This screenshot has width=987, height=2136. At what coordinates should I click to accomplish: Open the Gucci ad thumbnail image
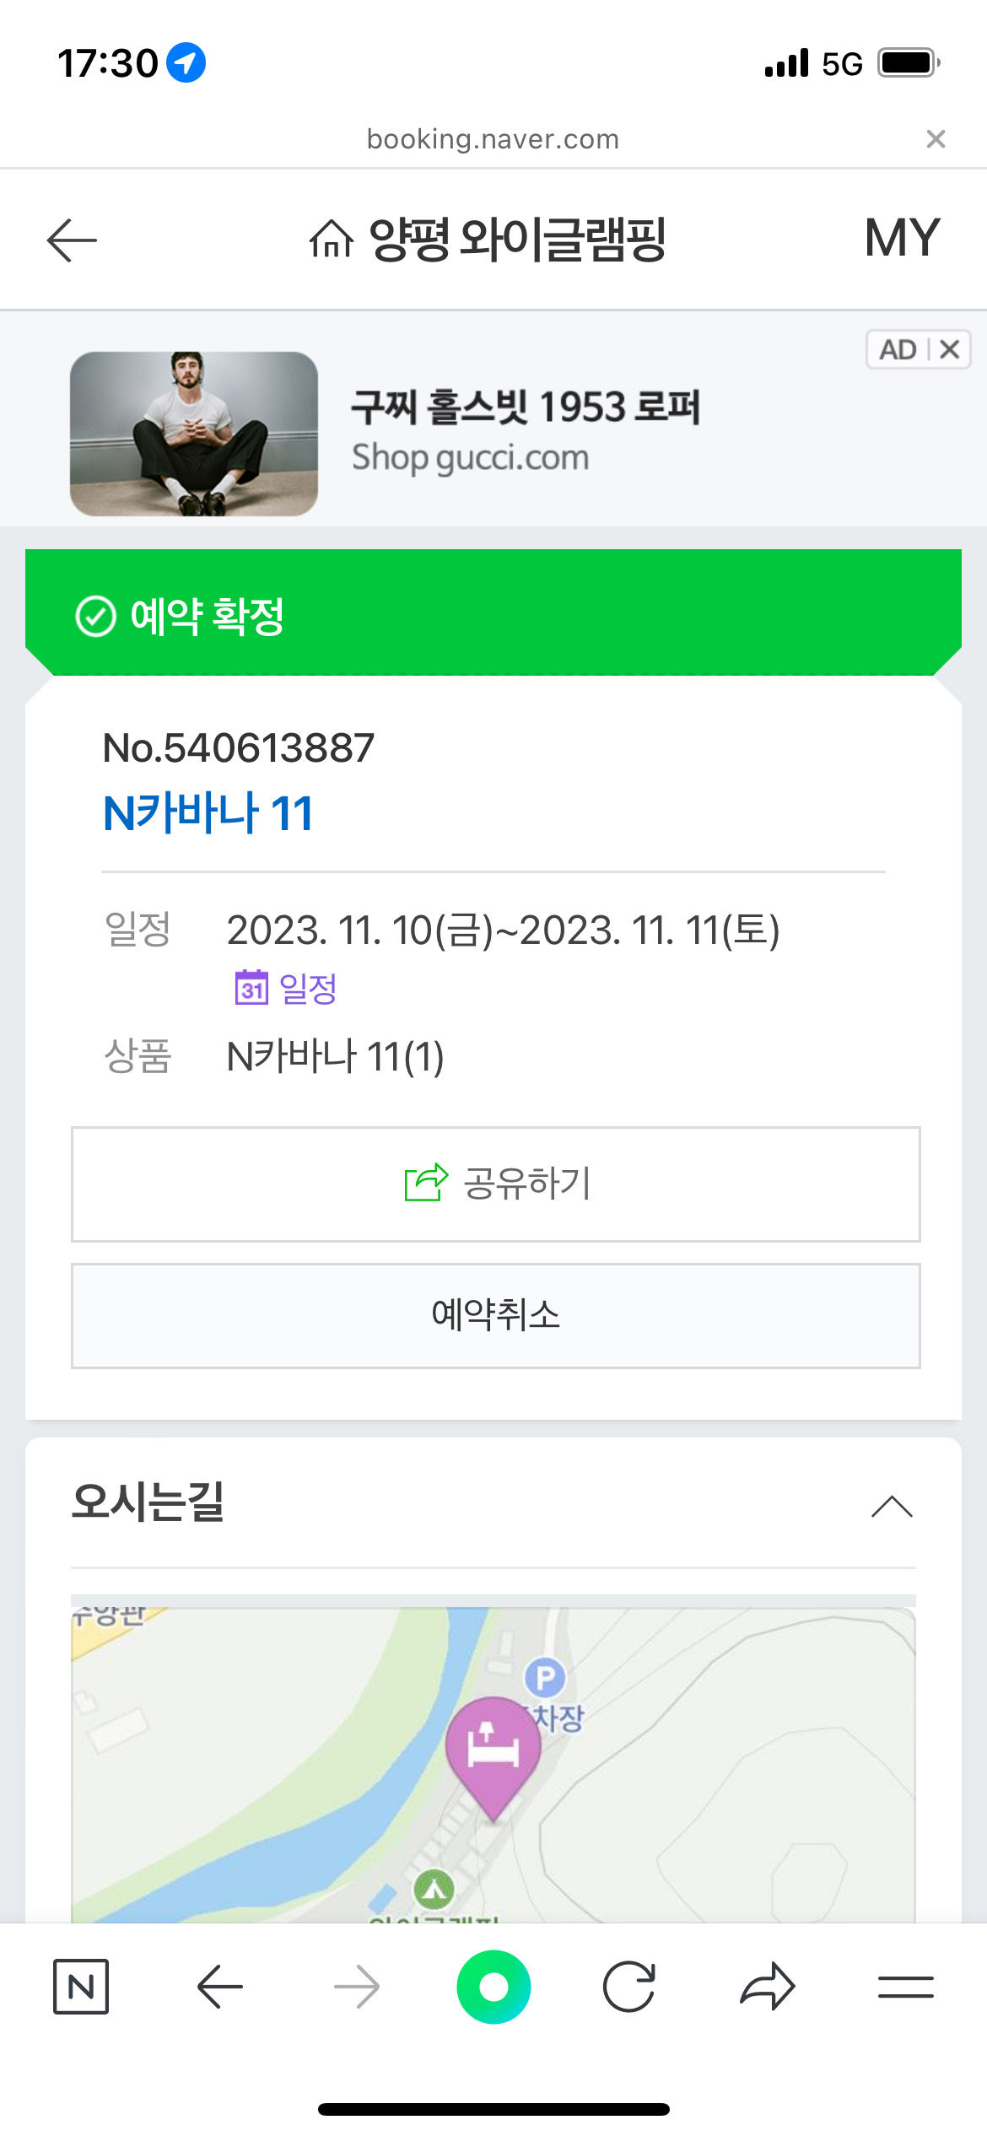[194, 434]
